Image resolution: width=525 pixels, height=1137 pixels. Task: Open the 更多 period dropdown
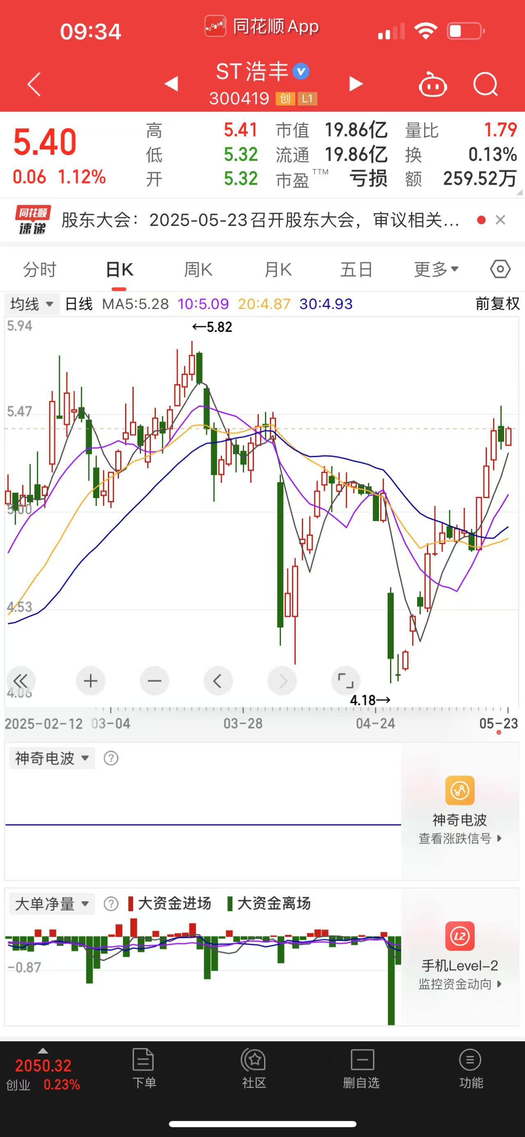click(x=436, y=269)
